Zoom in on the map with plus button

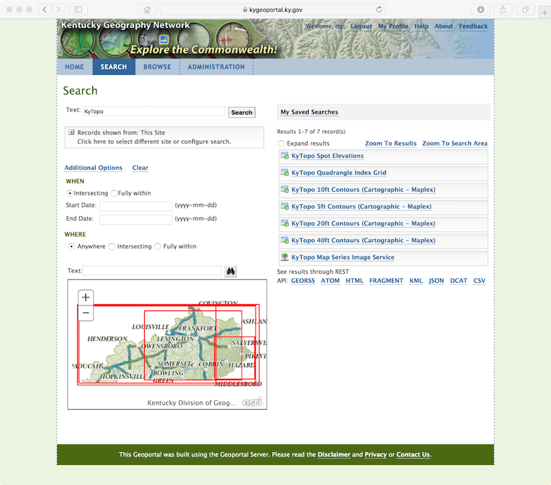(85, 297)
